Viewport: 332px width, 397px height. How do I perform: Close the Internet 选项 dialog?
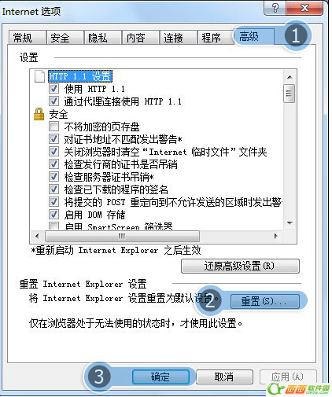(304, 8)
